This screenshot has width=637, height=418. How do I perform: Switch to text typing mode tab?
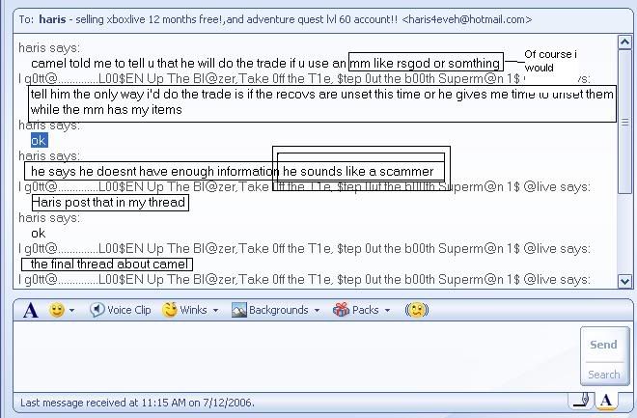tap(607, 401)
